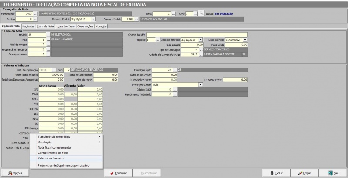The width and height of the screenshot is (348, 178).
Task: Expand the Frete por Conta dropdown
Action: click(201, 85)
